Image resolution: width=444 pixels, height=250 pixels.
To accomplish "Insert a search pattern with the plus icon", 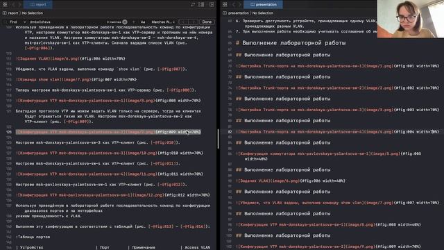I will pos(134,22).
